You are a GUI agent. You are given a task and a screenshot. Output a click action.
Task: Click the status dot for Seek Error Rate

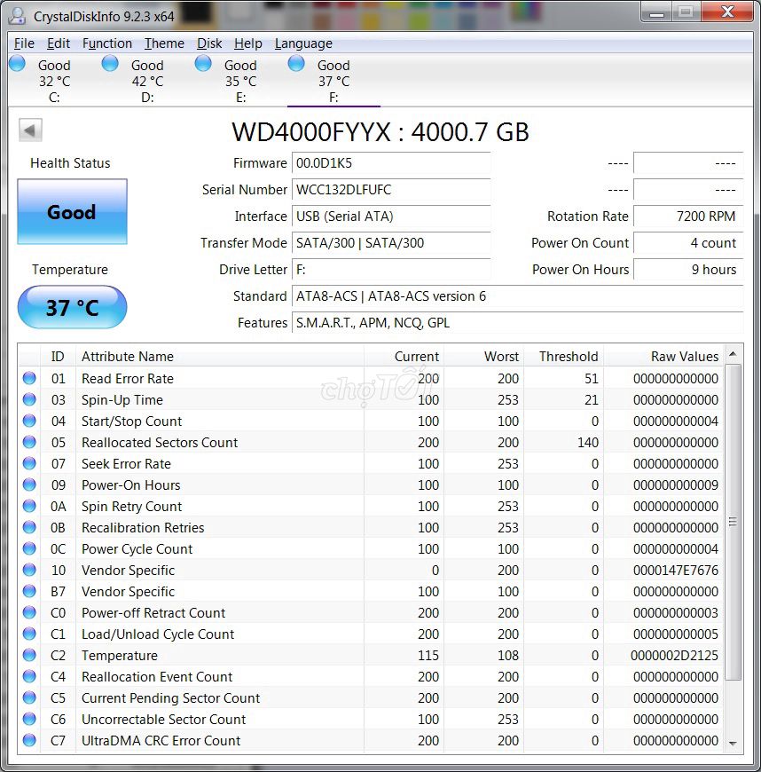[29, 463]
